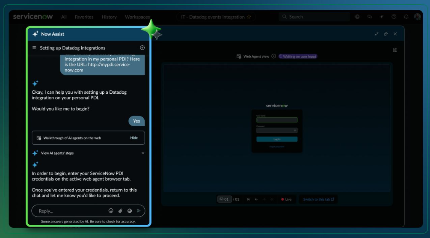Collapse the Now Assist panel with shrink icon
The width and height of the screenshot is (430, 238).
coord(377,34)
